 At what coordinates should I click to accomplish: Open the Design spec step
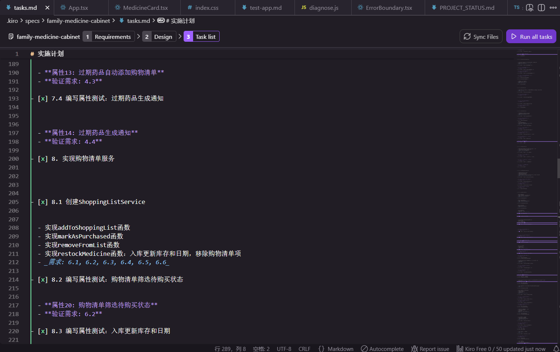159,37
